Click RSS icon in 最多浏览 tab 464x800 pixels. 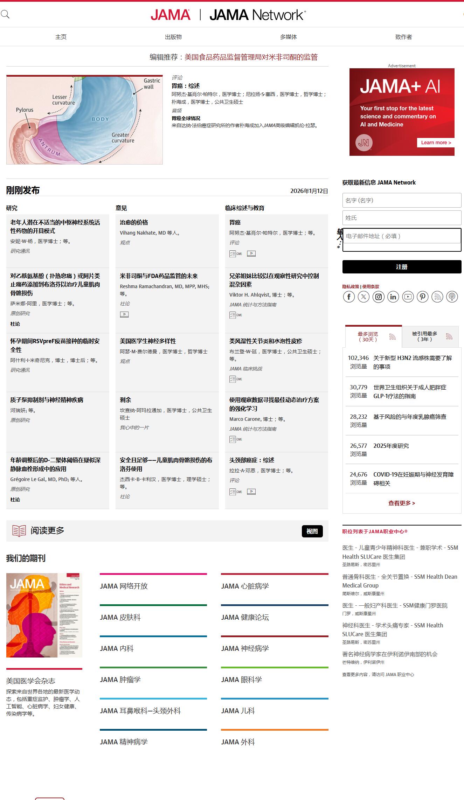tap(393, 337)
